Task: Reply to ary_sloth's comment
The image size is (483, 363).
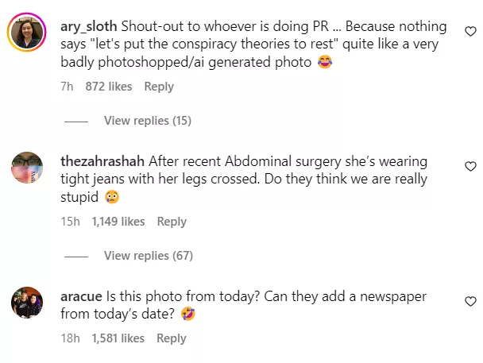Action: pyautogui.click(x=159, y=87)
